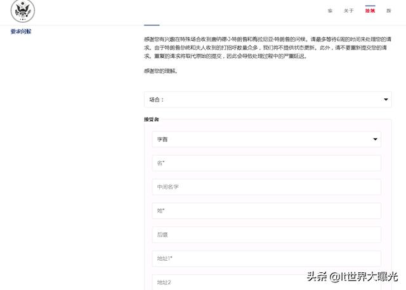The width and height of the screenshot is (406, 290).
Task: Select the 姓* last name field
Action: [266, 211]
